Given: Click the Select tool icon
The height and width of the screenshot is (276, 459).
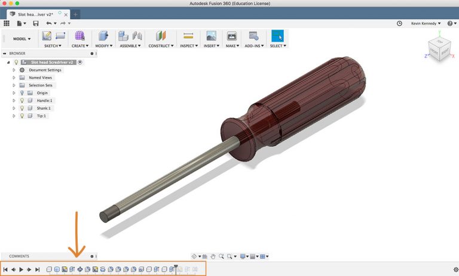Looking at the screenshot, I should pos(277,36).
